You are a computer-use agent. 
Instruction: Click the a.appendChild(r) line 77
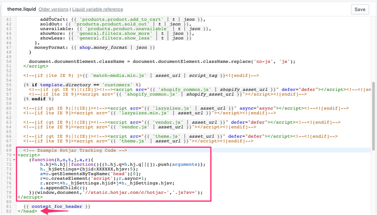(64, 188)
